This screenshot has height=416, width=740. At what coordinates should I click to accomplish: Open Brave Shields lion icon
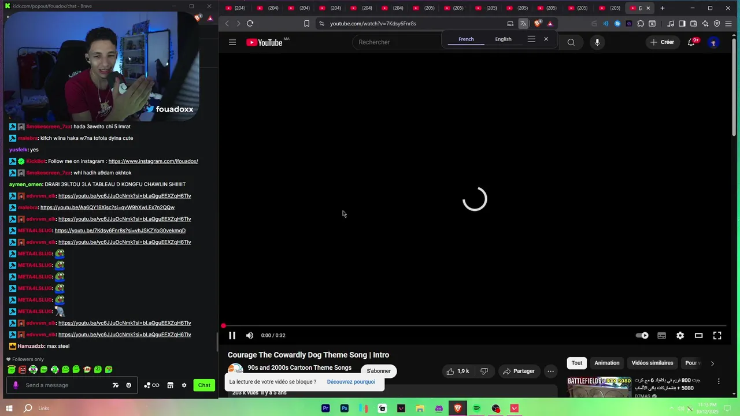click(x=538, y=24)
